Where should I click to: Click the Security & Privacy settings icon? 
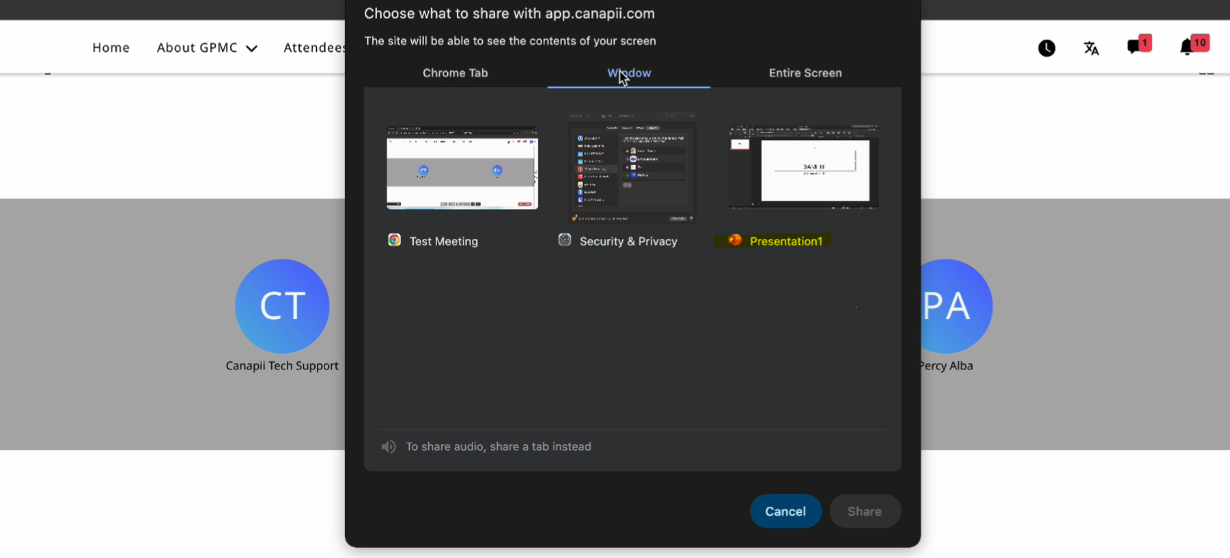click(565, 240)
